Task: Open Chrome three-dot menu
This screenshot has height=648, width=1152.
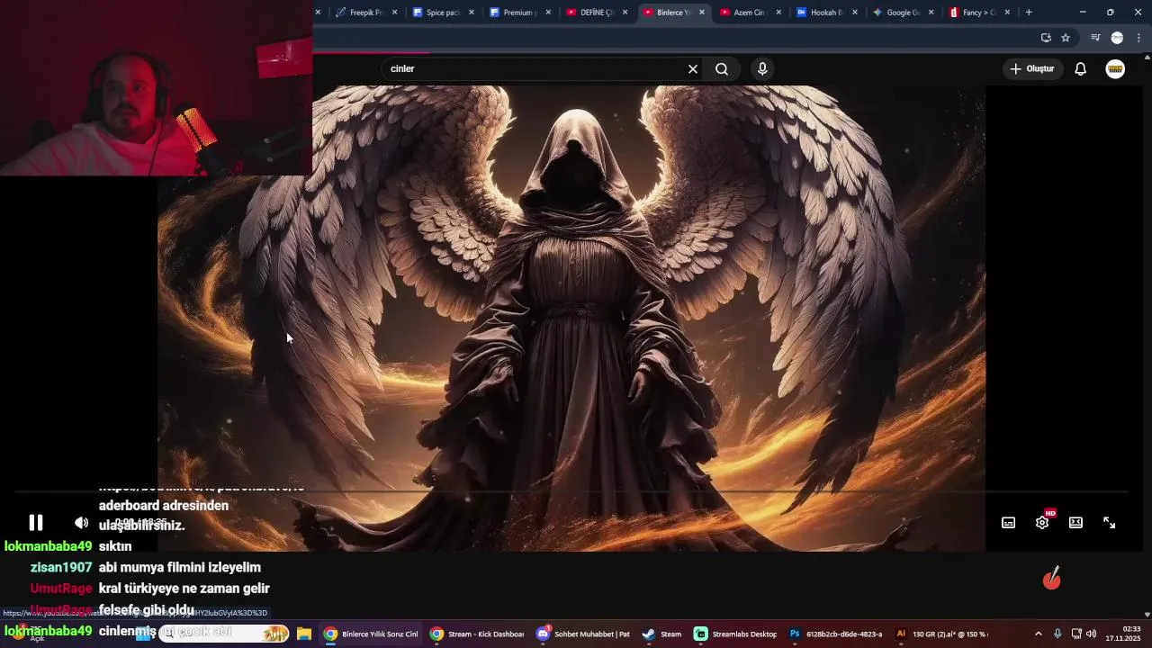Action: click(x=1139, y=38)
